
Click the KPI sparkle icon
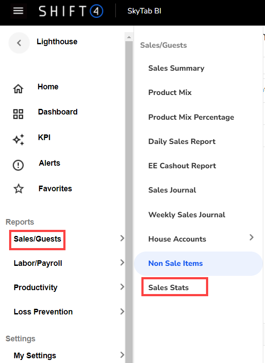[x=18, y=140]
